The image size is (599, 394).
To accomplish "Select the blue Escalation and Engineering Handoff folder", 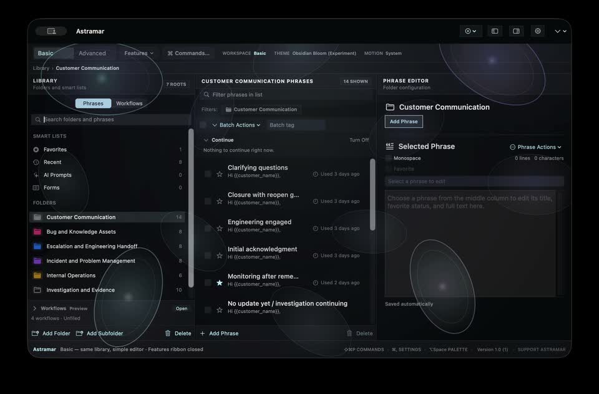I will (x=107, y=246).
